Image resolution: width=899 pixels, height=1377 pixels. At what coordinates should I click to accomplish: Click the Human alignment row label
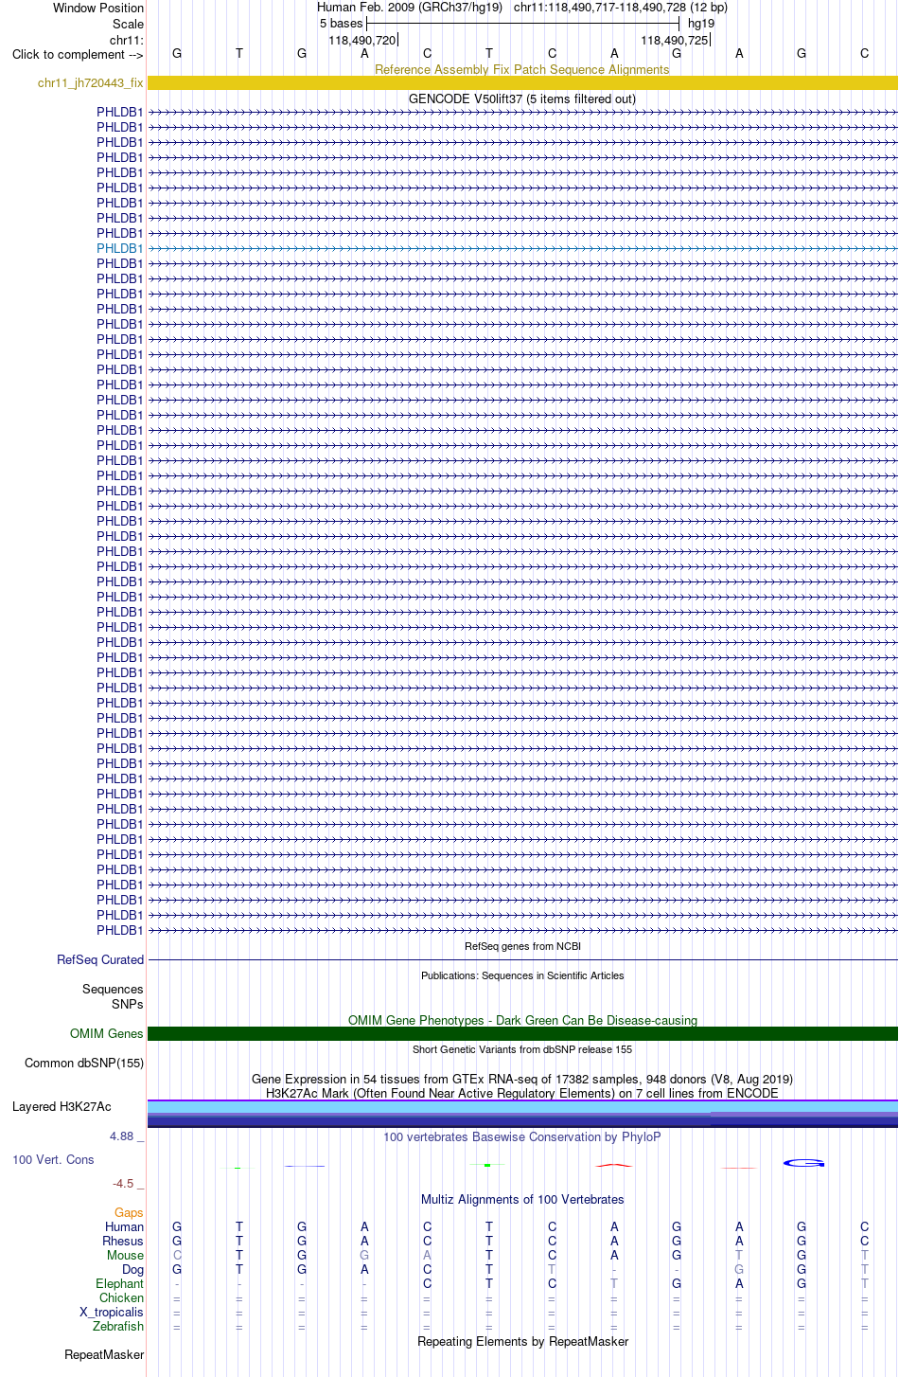pos(125,1226)
